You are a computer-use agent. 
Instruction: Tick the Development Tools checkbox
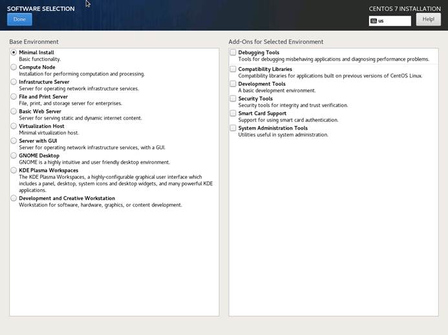click(x=233, y=84)
